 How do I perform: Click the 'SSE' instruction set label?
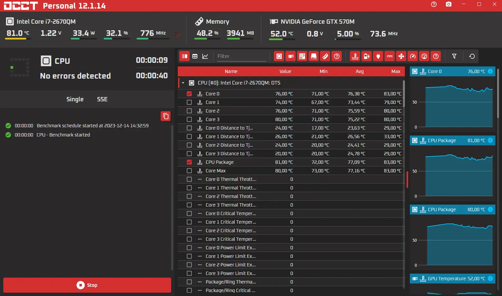(102, 99)
